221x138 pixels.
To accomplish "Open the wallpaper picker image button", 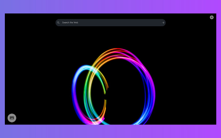I will [x=12, y=118].
